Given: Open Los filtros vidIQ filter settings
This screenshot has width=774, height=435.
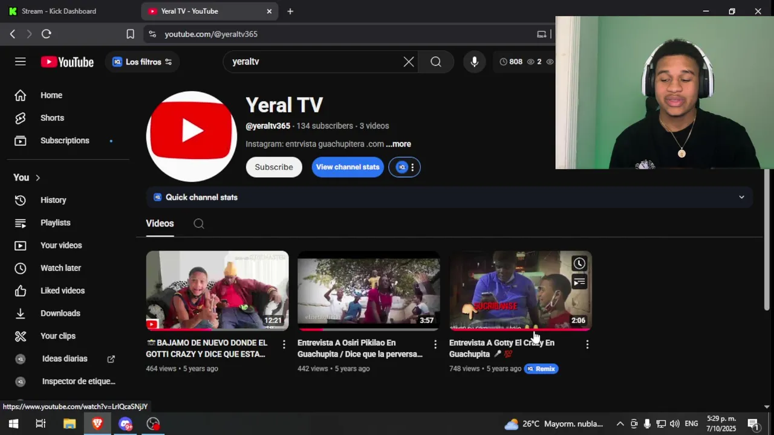Looking at the screenshot, I should click(x=142, y=62).
